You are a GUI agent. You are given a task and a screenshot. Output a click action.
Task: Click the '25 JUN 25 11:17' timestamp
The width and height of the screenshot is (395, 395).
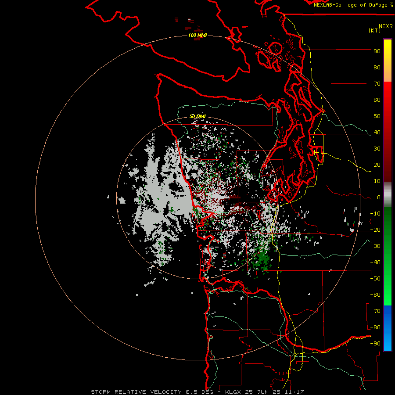coord(274,392)
